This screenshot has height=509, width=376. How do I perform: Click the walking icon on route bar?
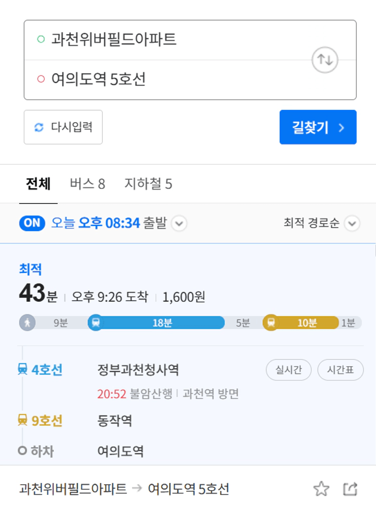pyautogui.click(x=27, y=323)
